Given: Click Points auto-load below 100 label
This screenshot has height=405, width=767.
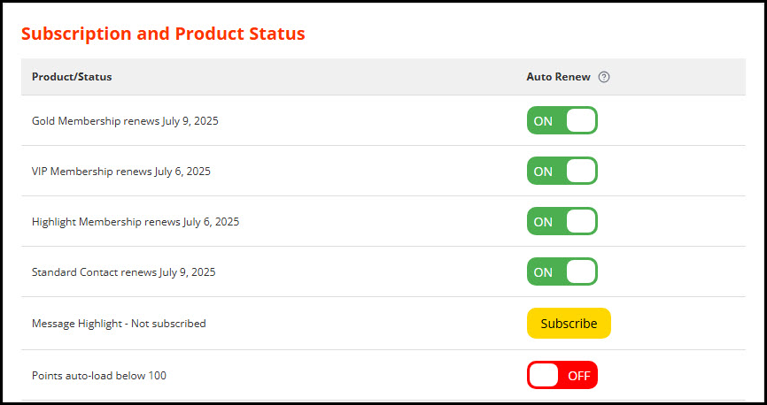Looking at the screenshot, I should click(99, 376).
